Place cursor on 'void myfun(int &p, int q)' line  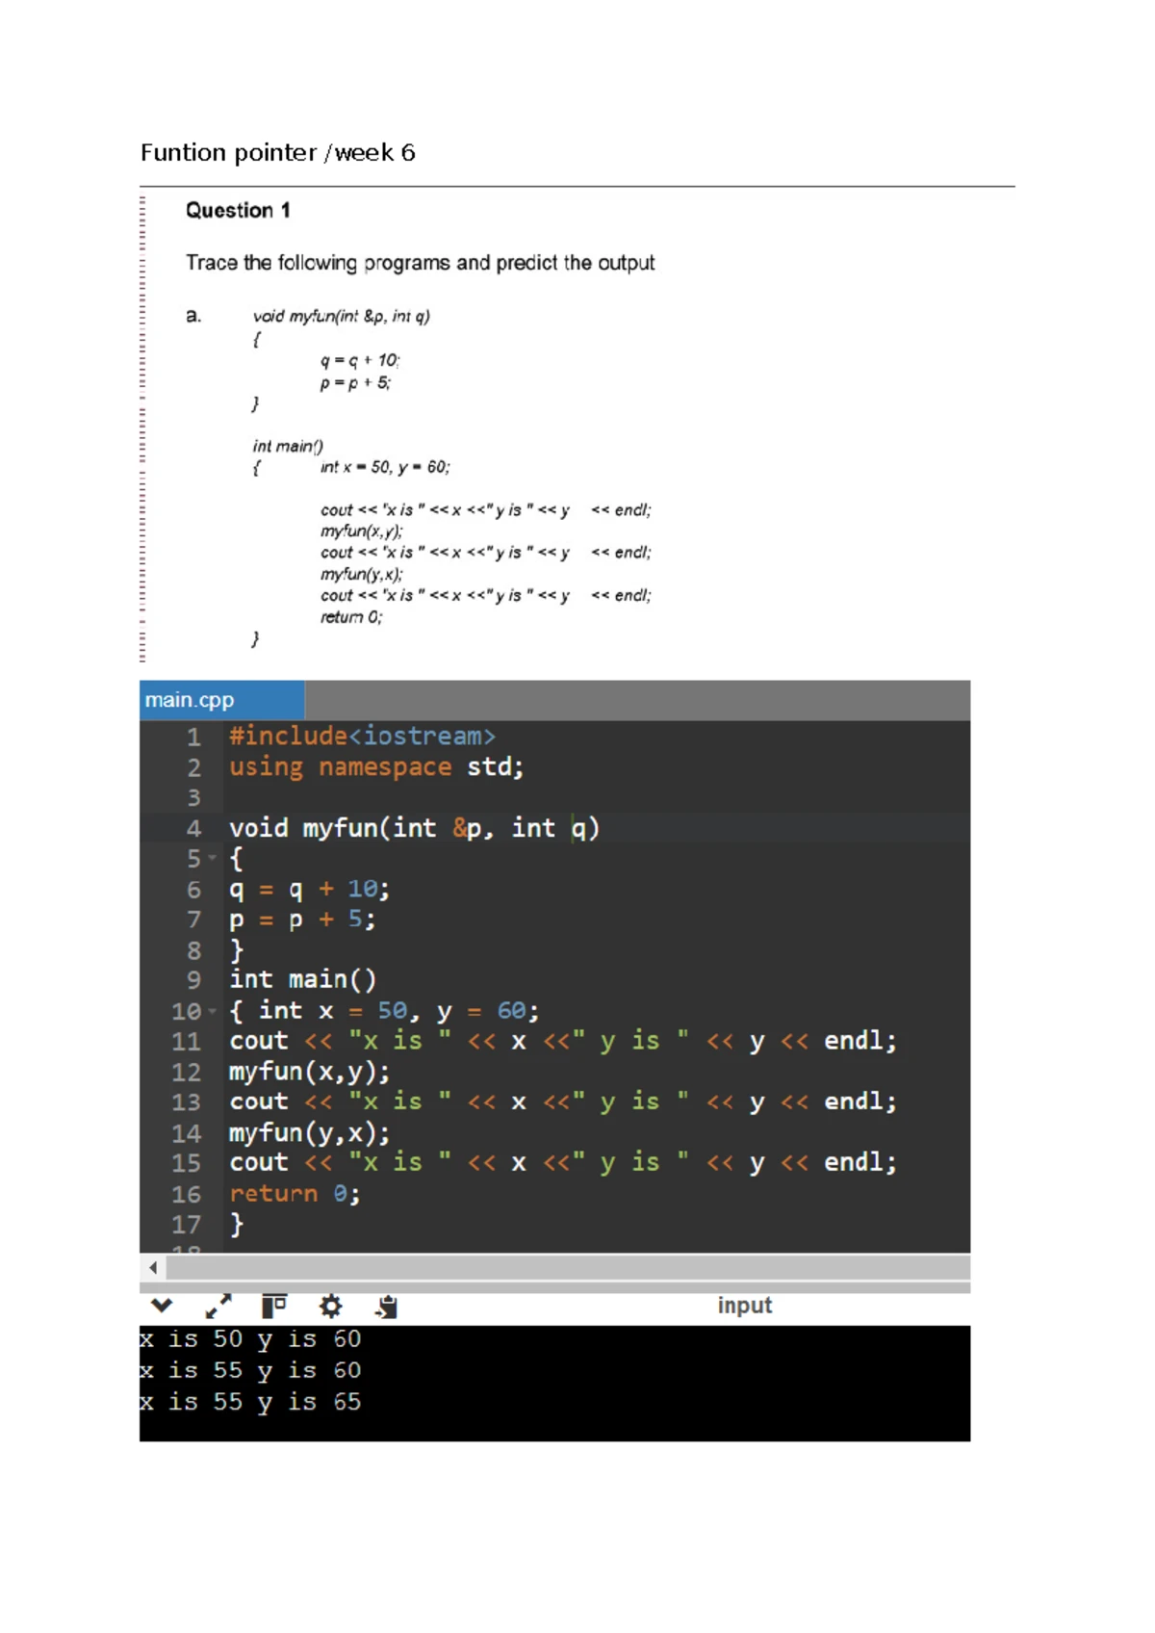pyautogui.click(x=414, y=828)
